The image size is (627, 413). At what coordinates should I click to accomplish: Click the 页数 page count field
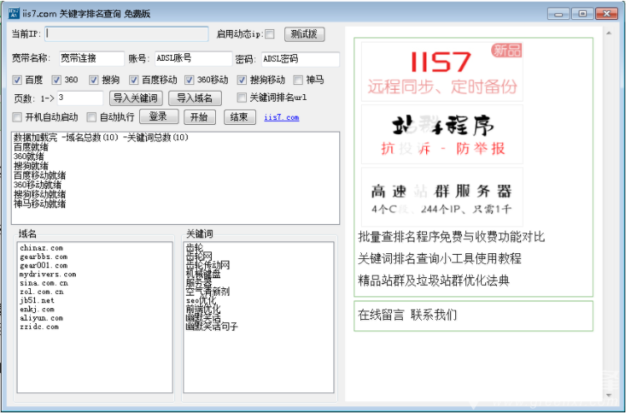[x=80, y=98]
